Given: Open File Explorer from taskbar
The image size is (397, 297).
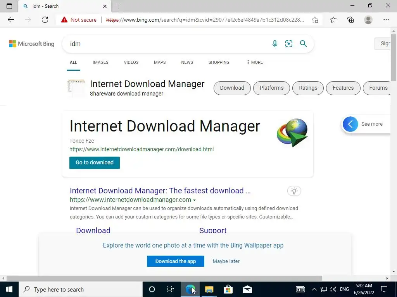Looking at the screenshot, I should coord(209,289).
